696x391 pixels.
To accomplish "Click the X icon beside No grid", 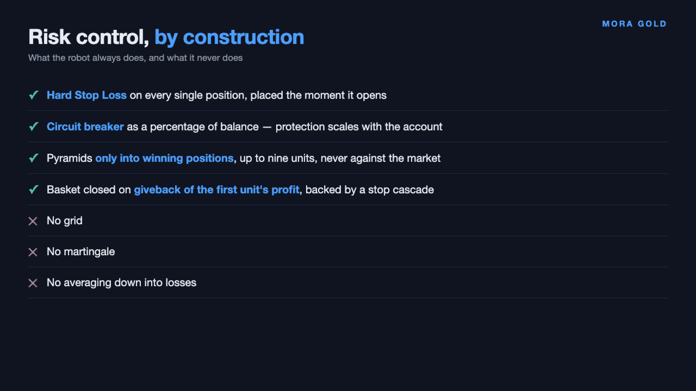I will [x=33, y=221].
